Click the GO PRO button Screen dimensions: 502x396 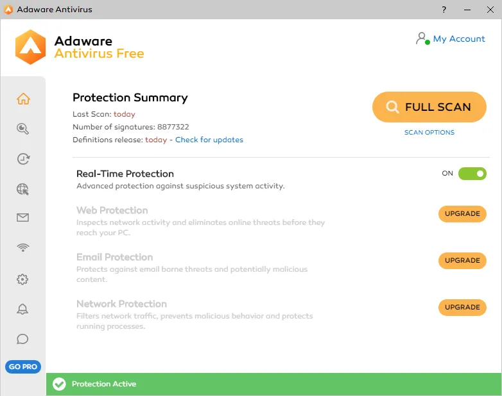click(23, 367)
